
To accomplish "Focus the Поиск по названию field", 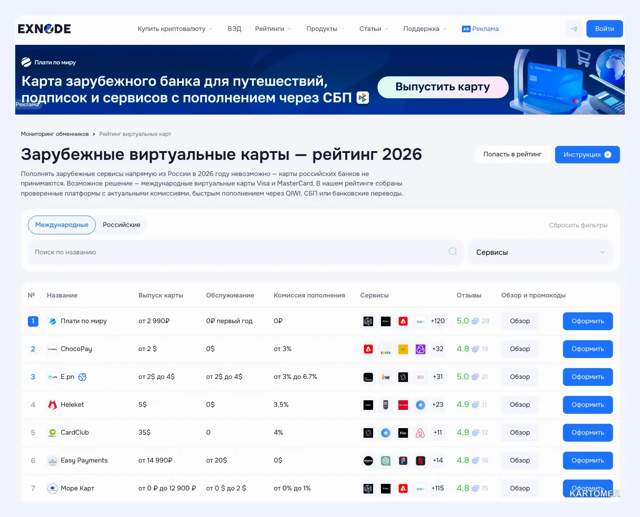I will [x=245, y=252].
